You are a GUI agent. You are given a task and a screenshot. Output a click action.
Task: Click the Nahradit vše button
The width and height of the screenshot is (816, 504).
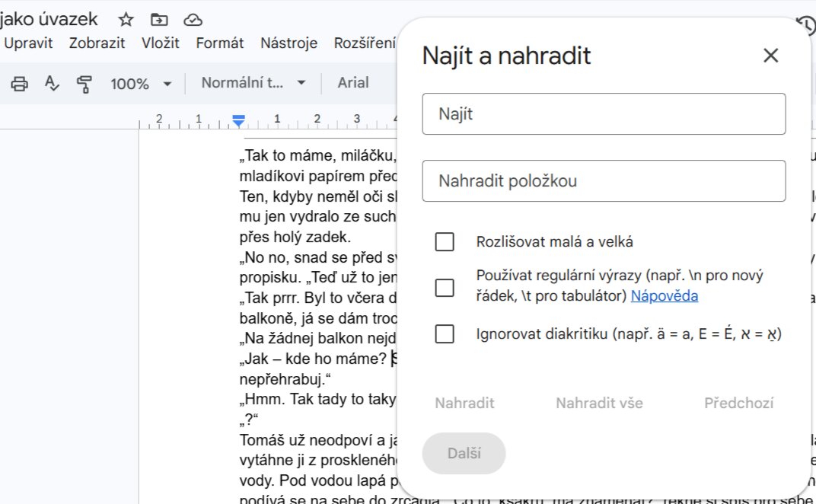pyautogui.click(x=599, y=403)
